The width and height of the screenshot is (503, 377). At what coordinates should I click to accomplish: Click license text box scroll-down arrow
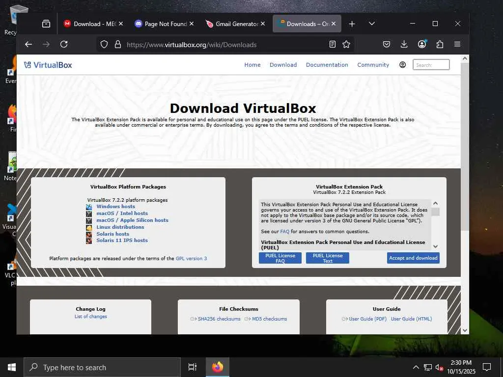435,246
